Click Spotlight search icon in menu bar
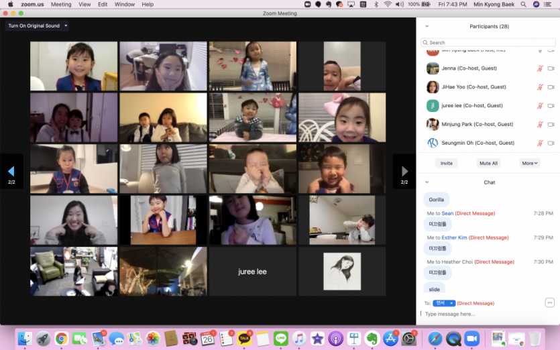560x350 pixels. pos(523,4)
